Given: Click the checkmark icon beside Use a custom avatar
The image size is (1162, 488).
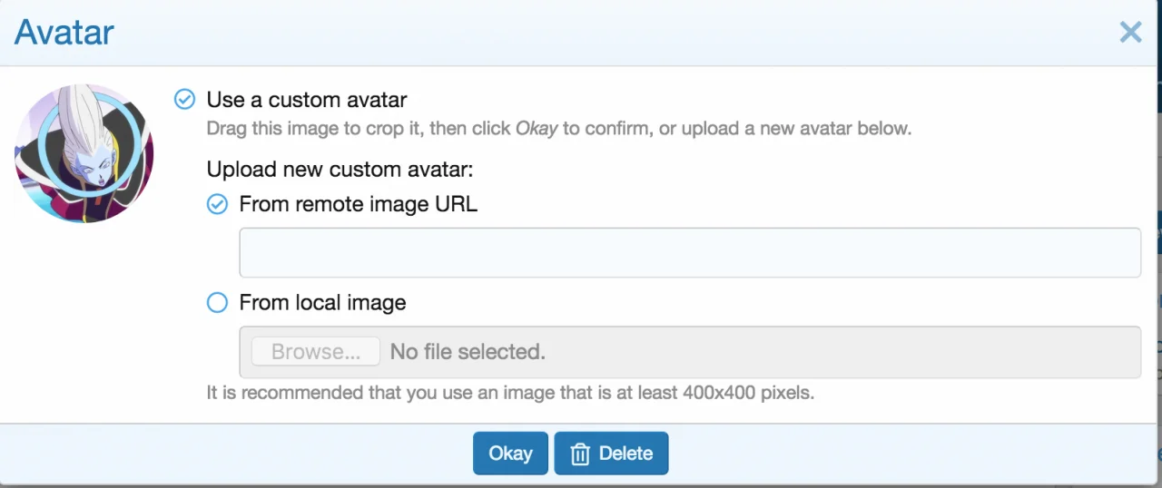Looking at the screenshot, I should 184,99.
